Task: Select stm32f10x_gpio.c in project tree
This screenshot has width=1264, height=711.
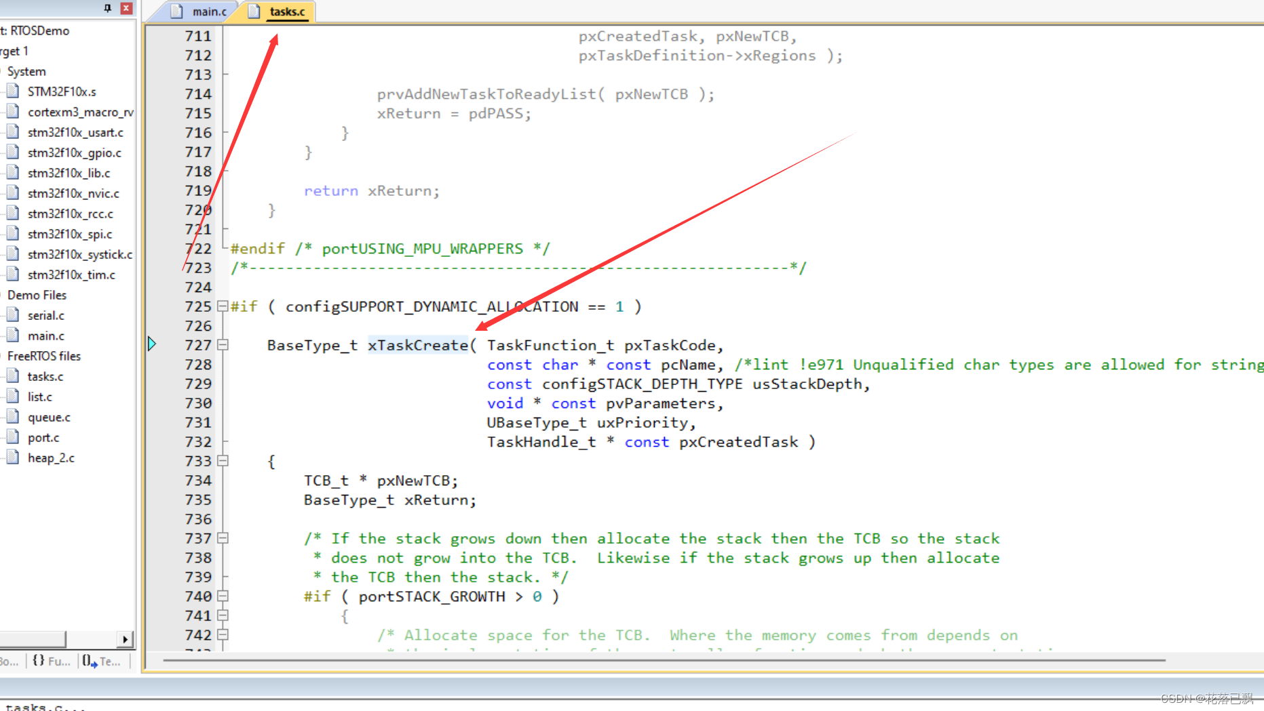Action: (x=74, y=153)
